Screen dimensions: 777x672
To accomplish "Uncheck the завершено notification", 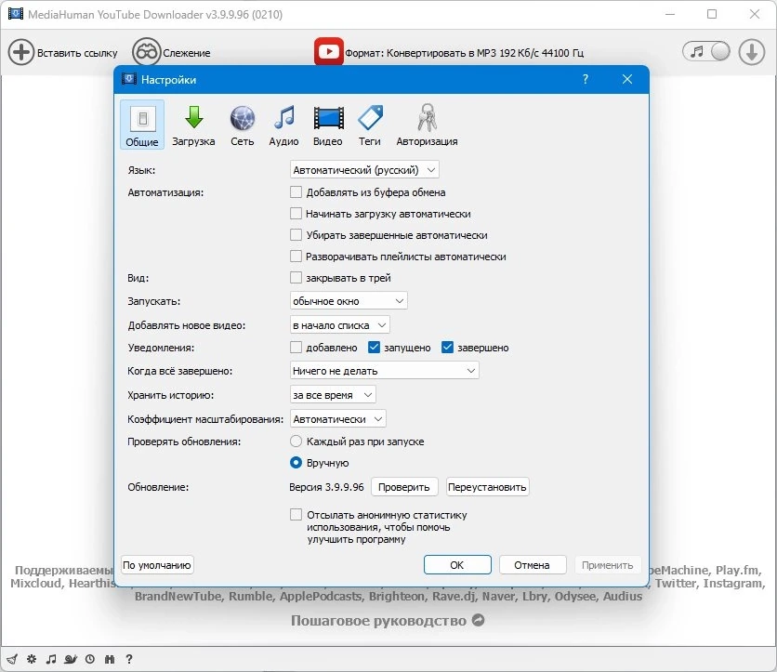I will (447, 347).
